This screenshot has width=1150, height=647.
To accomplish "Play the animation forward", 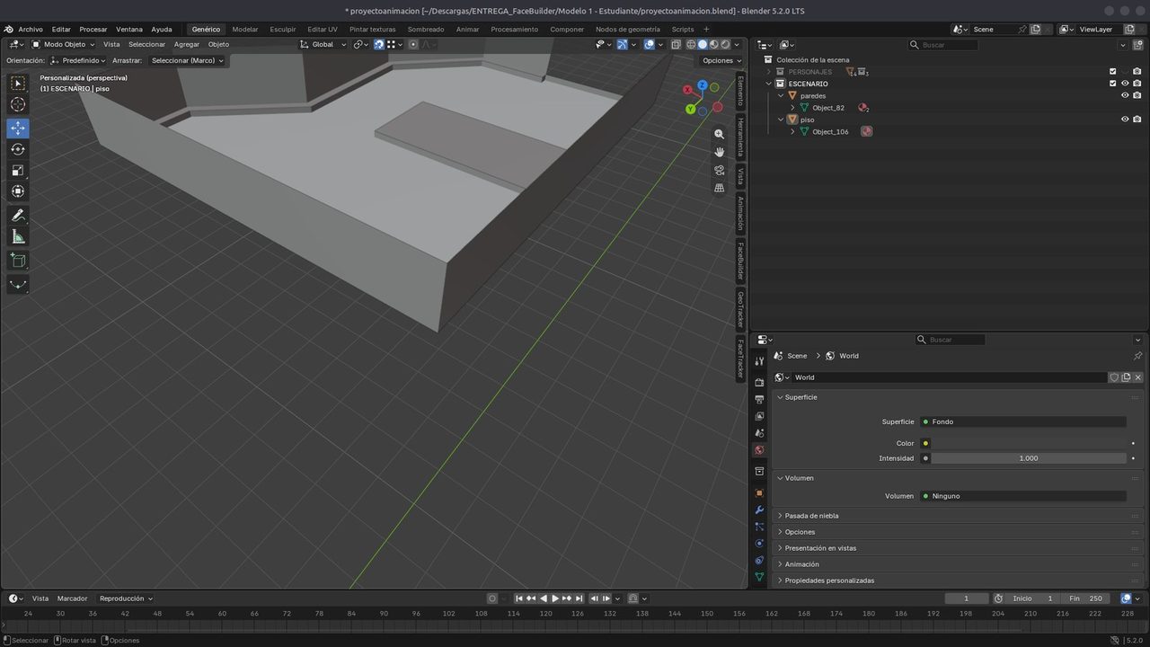I will (x=555, y=598).
